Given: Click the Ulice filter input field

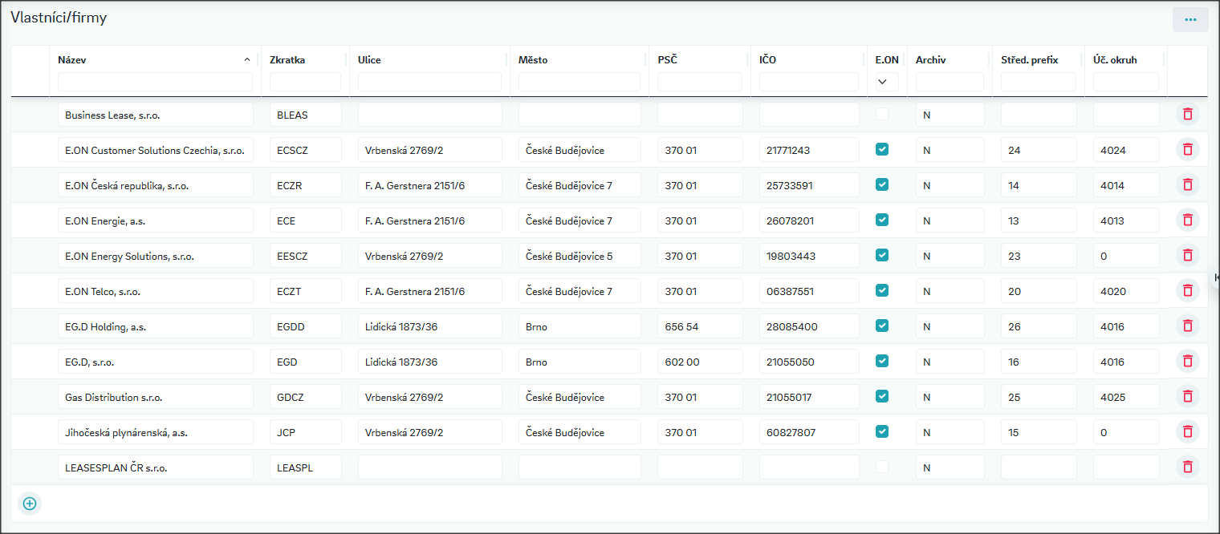Looking at the screenshot, I should point(429,82).
